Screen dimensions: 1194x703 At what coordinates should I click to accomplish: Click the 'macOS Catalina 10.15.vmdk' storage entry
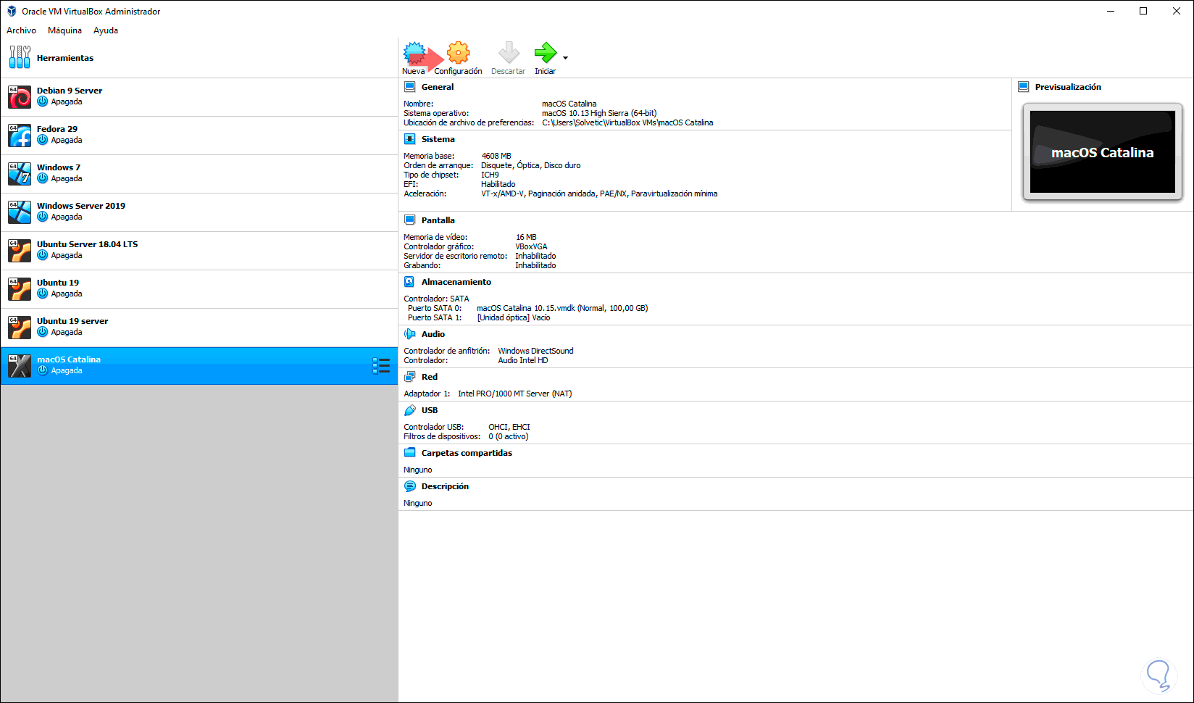point(562,308)
